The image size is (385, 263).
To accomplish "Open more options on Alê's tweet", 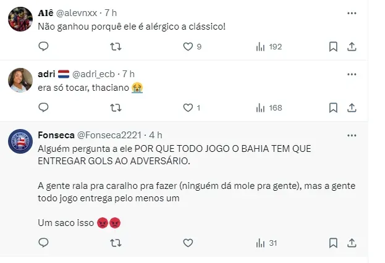I will (x=352, y=12).
